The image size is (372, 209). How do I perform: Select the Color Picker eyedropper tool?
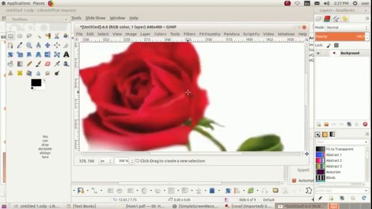click(x=20, y=45)
